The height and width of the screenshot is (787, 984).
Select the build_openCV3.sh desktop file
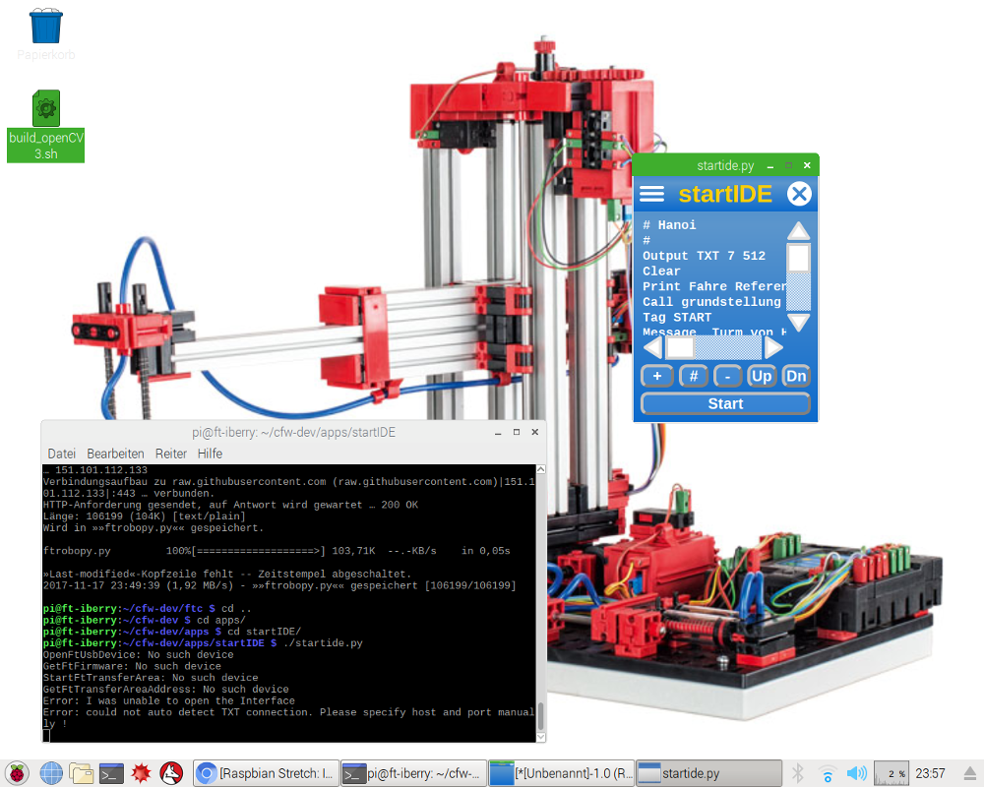pos(45,126)
